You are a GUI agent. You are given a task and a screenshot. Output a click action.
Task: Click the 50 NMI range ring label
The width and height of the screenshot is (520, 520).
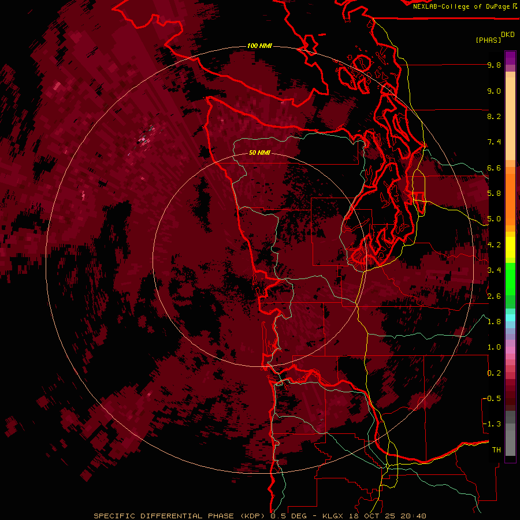coord(259,153)
